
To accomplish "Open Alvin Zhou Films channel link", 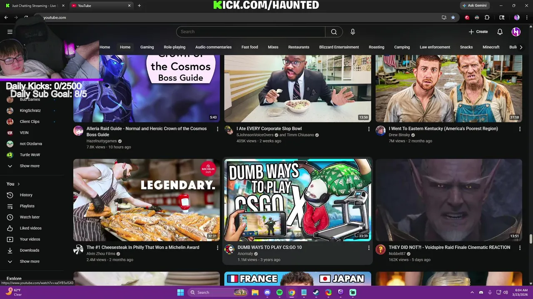I will click(101, 254).
